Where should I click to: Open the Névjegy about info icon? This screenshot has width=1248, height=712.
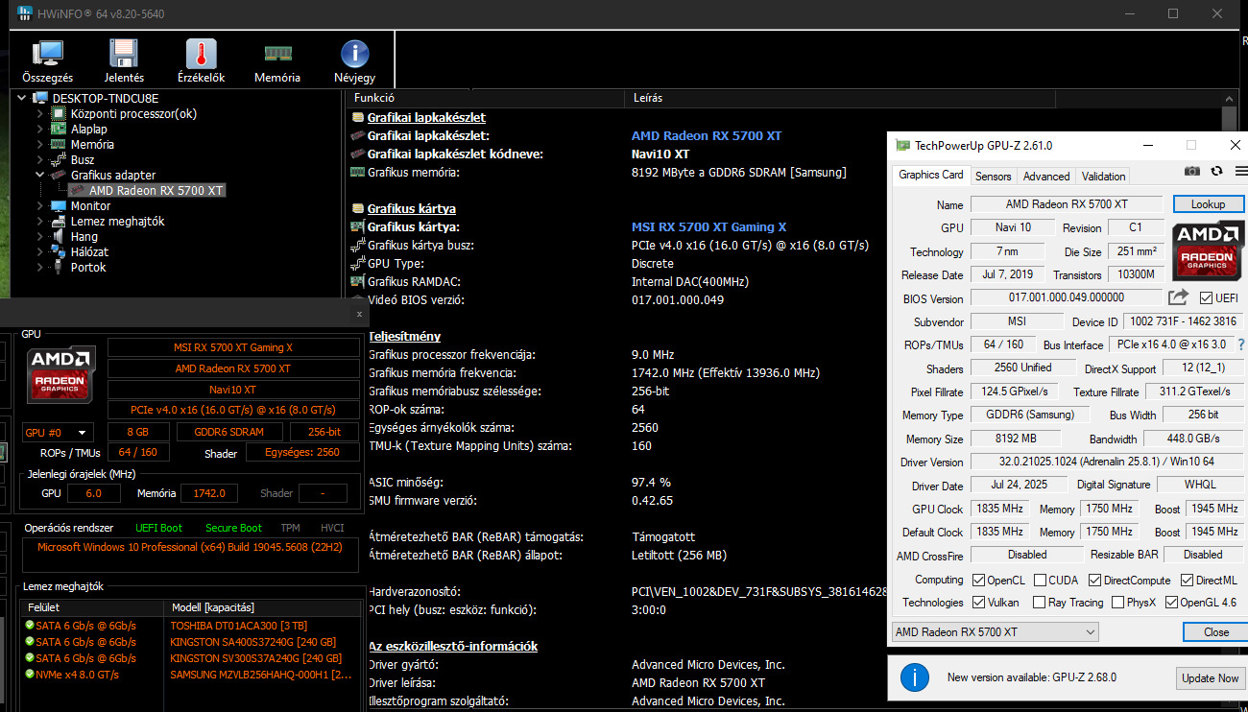tap(354, 55)
